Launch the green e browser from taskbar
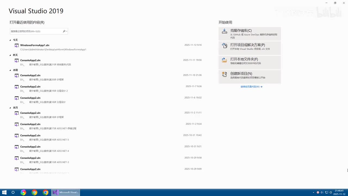 35,192
